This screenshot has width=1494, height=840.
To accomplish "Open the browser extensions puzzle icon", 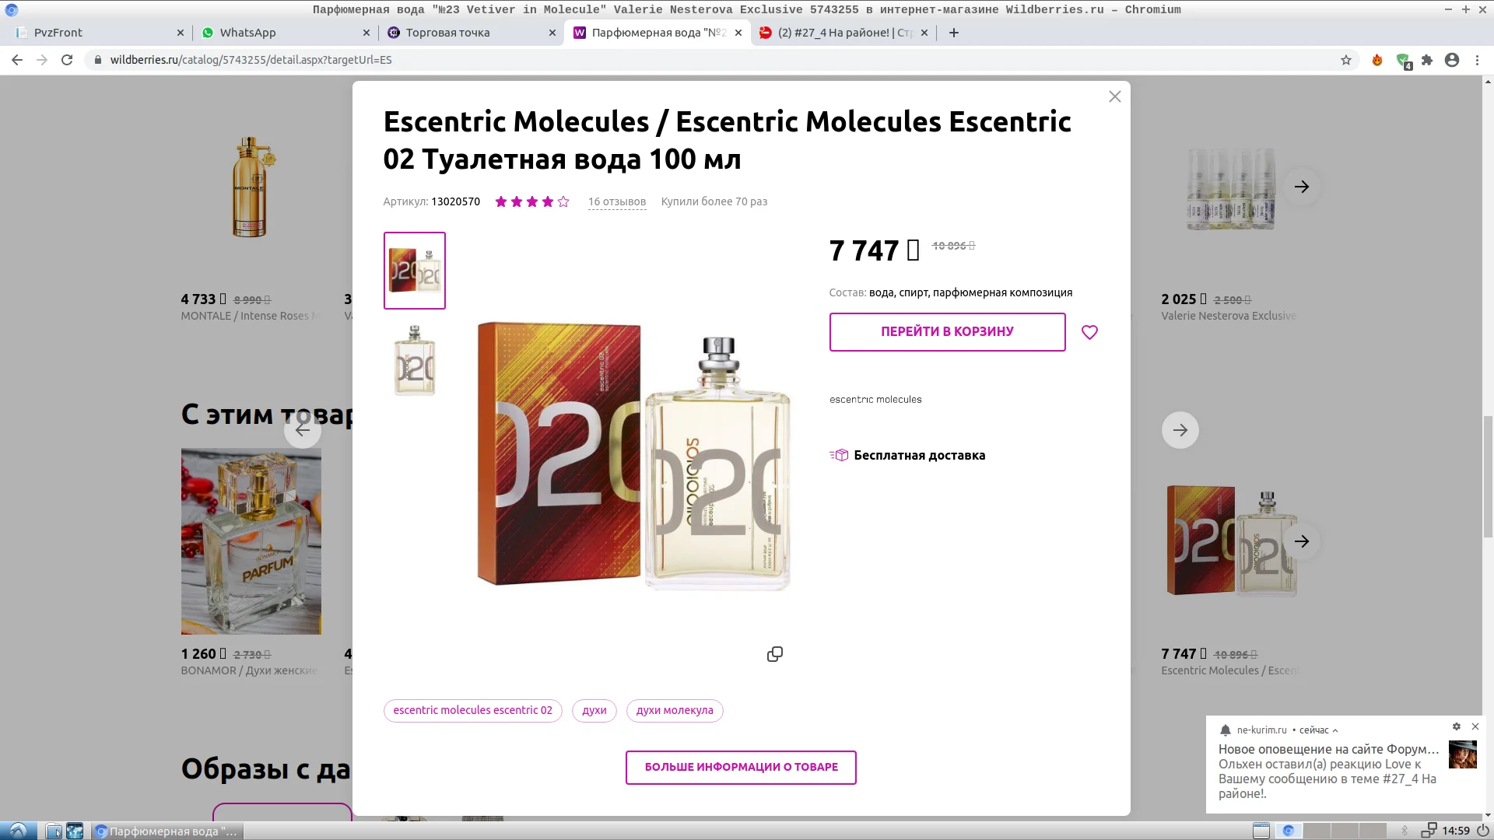I will [1426, 60].
